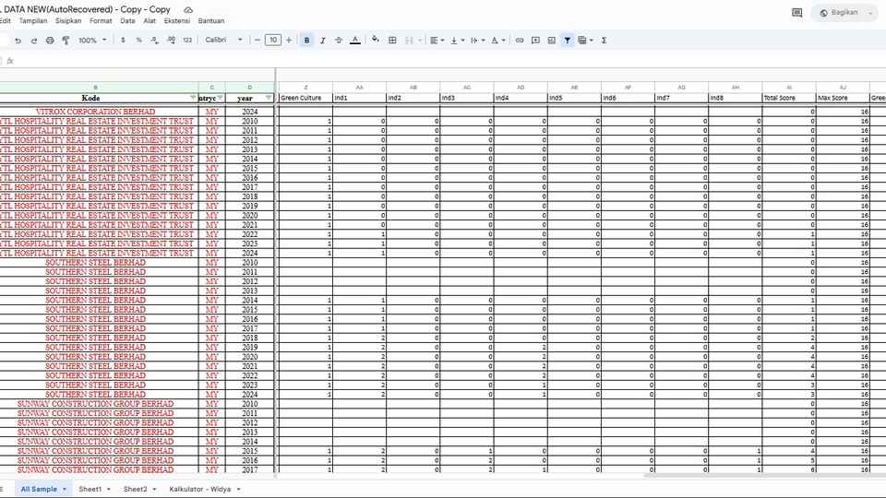Open comment history icon
This screenshot has height=498, width=886.
[796, 12]
